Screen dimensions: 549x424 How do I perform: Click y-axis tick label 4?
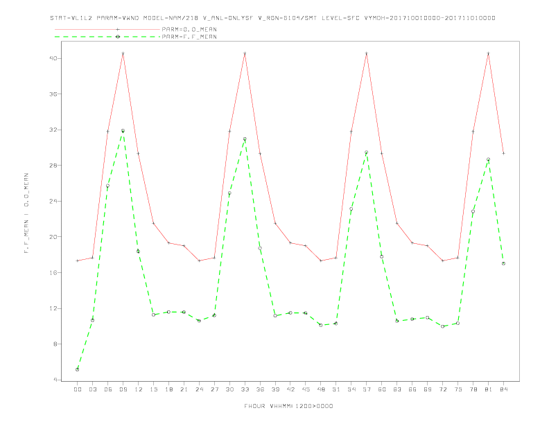[55, 380]
